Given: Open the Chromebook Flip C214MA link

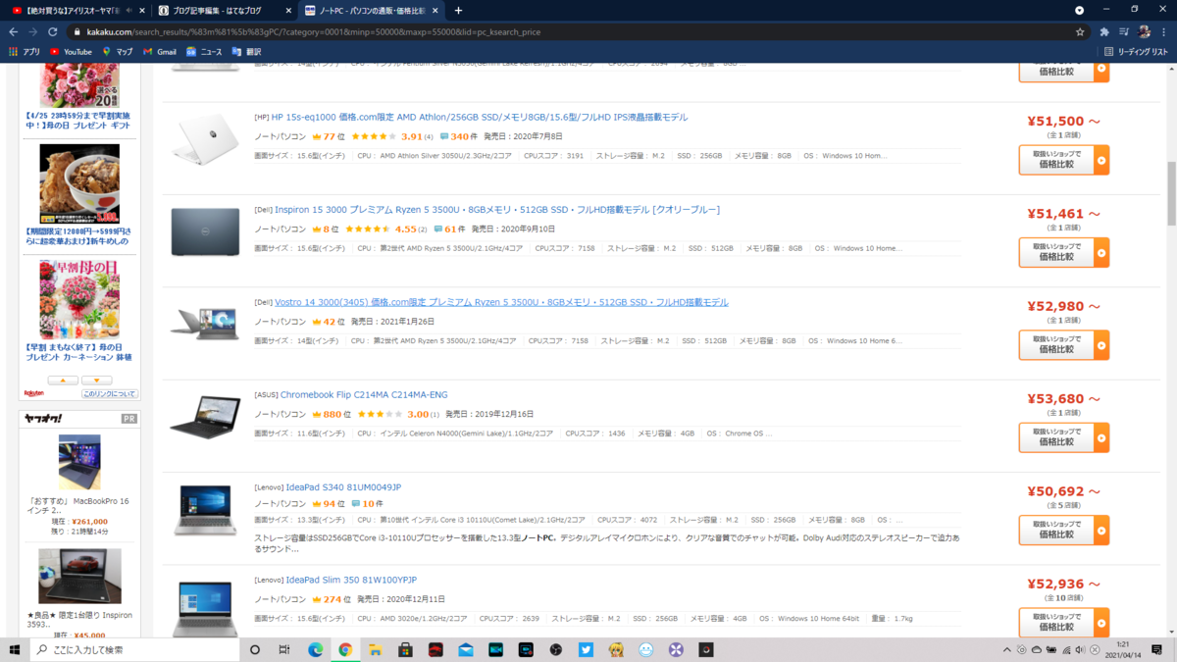Looking at the screenshot, I should (366, 395).
